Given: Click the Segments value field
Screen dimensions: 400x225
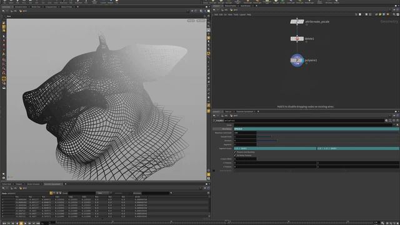Looking at the screenshot, I should point(245,144).
